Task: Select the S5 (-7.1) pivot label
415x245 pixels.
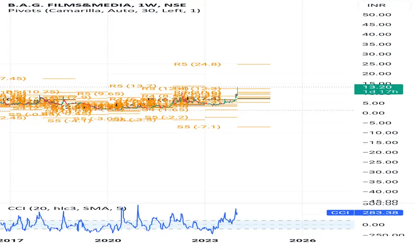Action: point(199,127)
